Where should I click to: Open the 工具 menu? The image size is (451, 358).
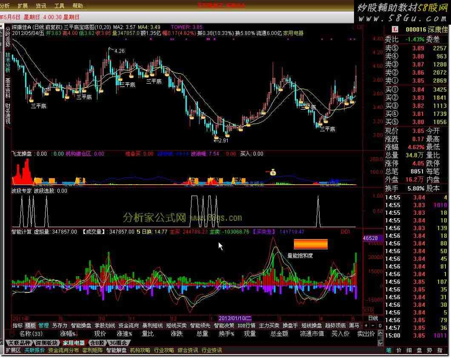60,6
